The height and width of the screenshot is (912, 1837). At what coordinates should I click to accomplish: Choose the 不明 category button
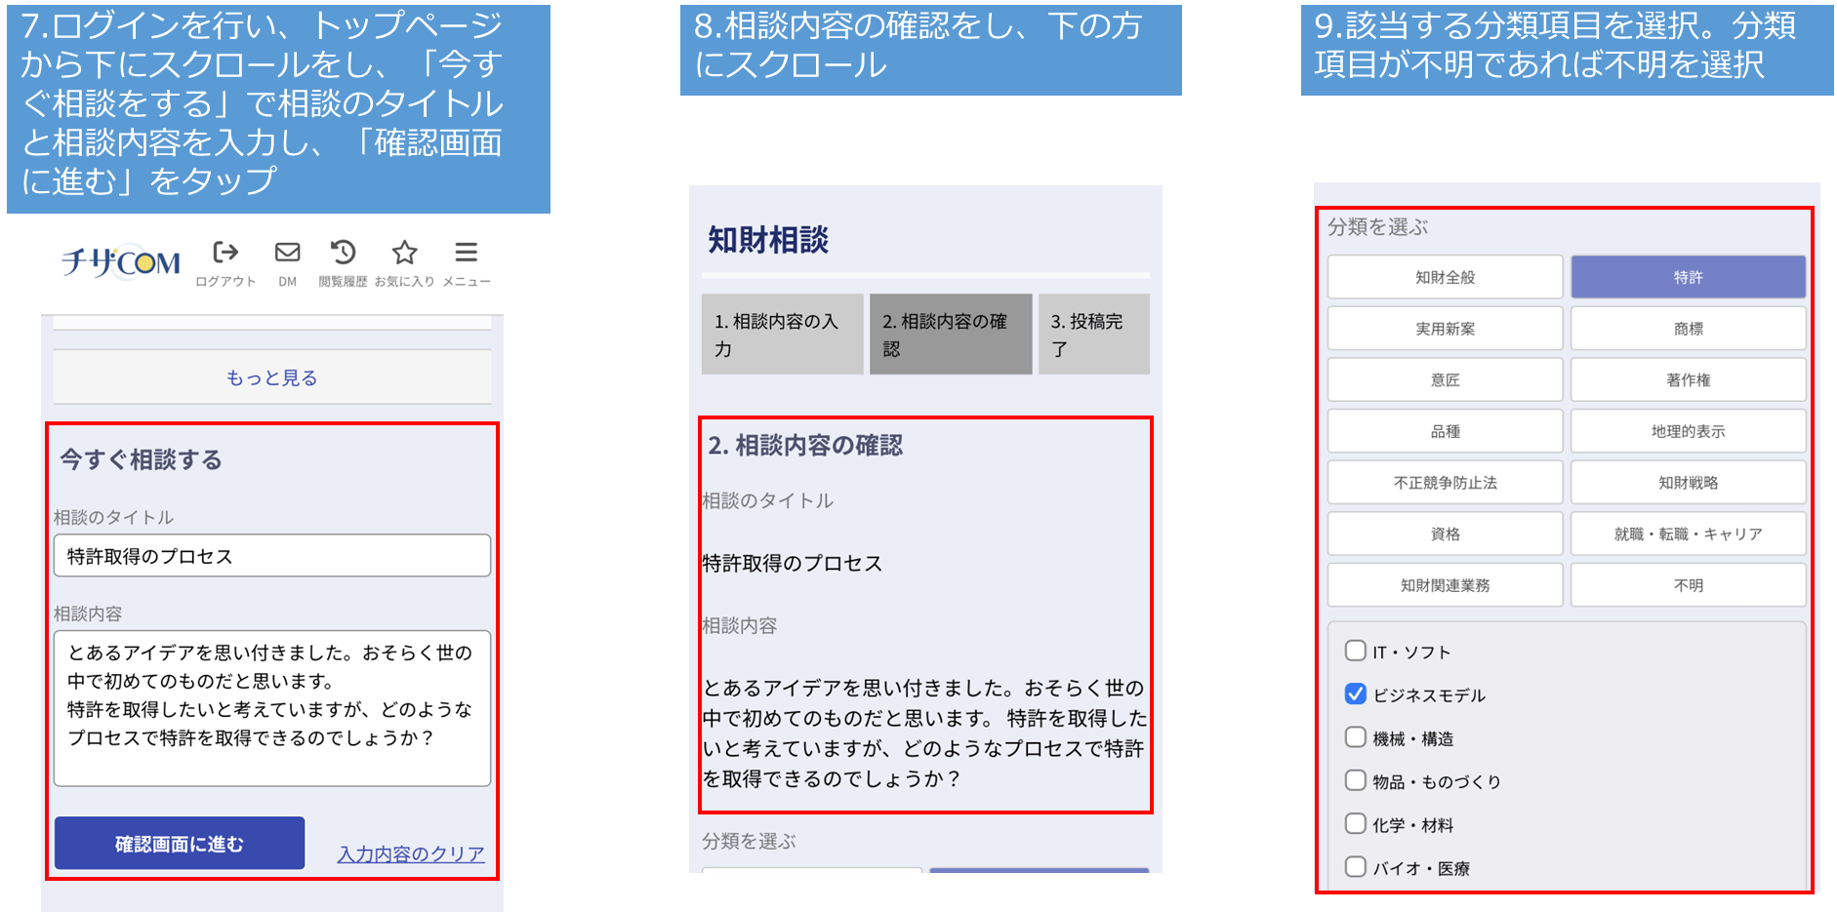point(1688,585)
